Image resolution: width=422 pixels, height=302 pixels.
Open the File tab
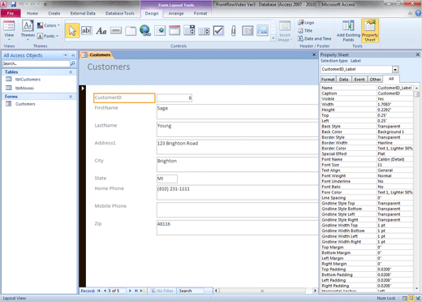[x=11, y=13]
